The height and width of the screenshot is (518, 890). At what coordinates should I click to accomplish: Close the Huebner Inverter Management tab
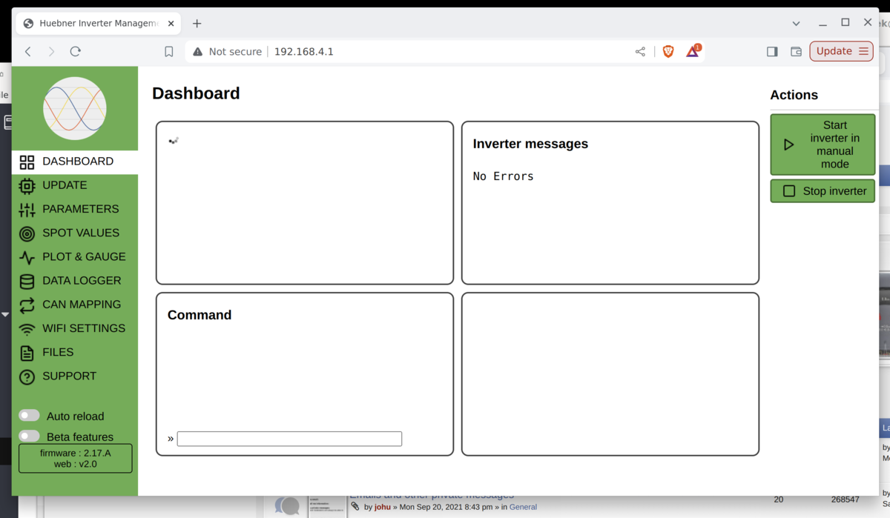(x=171, y=24)
